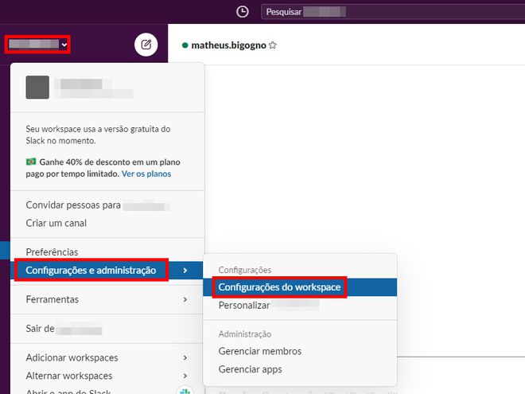This screenshot has height=394, width=525.
Task: Select Configurações do workspace
Action: [x=300, y=287]
